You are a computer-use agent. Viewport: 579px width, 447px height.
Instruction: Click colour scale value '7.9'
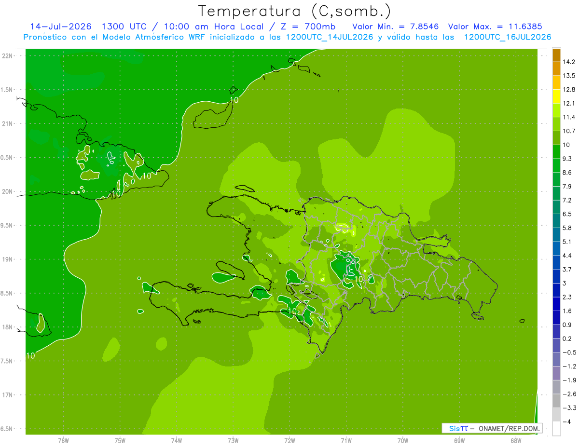tap(567, 186)
